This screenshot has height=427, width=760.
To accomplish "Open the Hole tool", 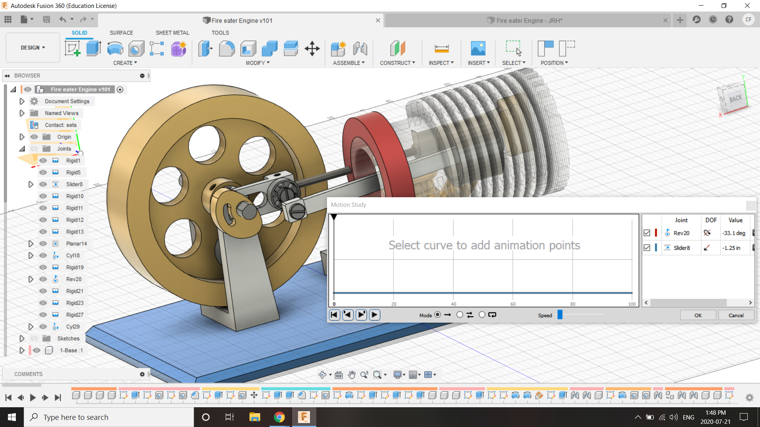I will point(136,48).
